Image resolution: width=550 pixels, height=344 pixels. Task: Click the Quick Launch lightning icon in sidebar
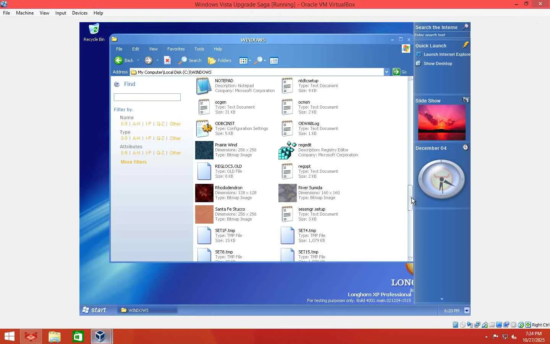pos(466,45)
